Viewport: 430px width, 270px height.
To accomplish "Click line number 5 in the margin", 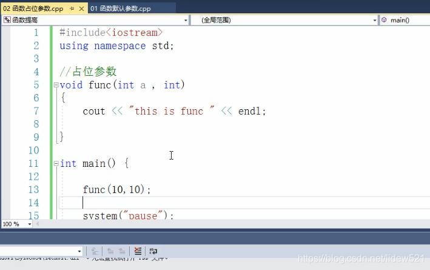I will pyautogui.click(x=36, y=85).
